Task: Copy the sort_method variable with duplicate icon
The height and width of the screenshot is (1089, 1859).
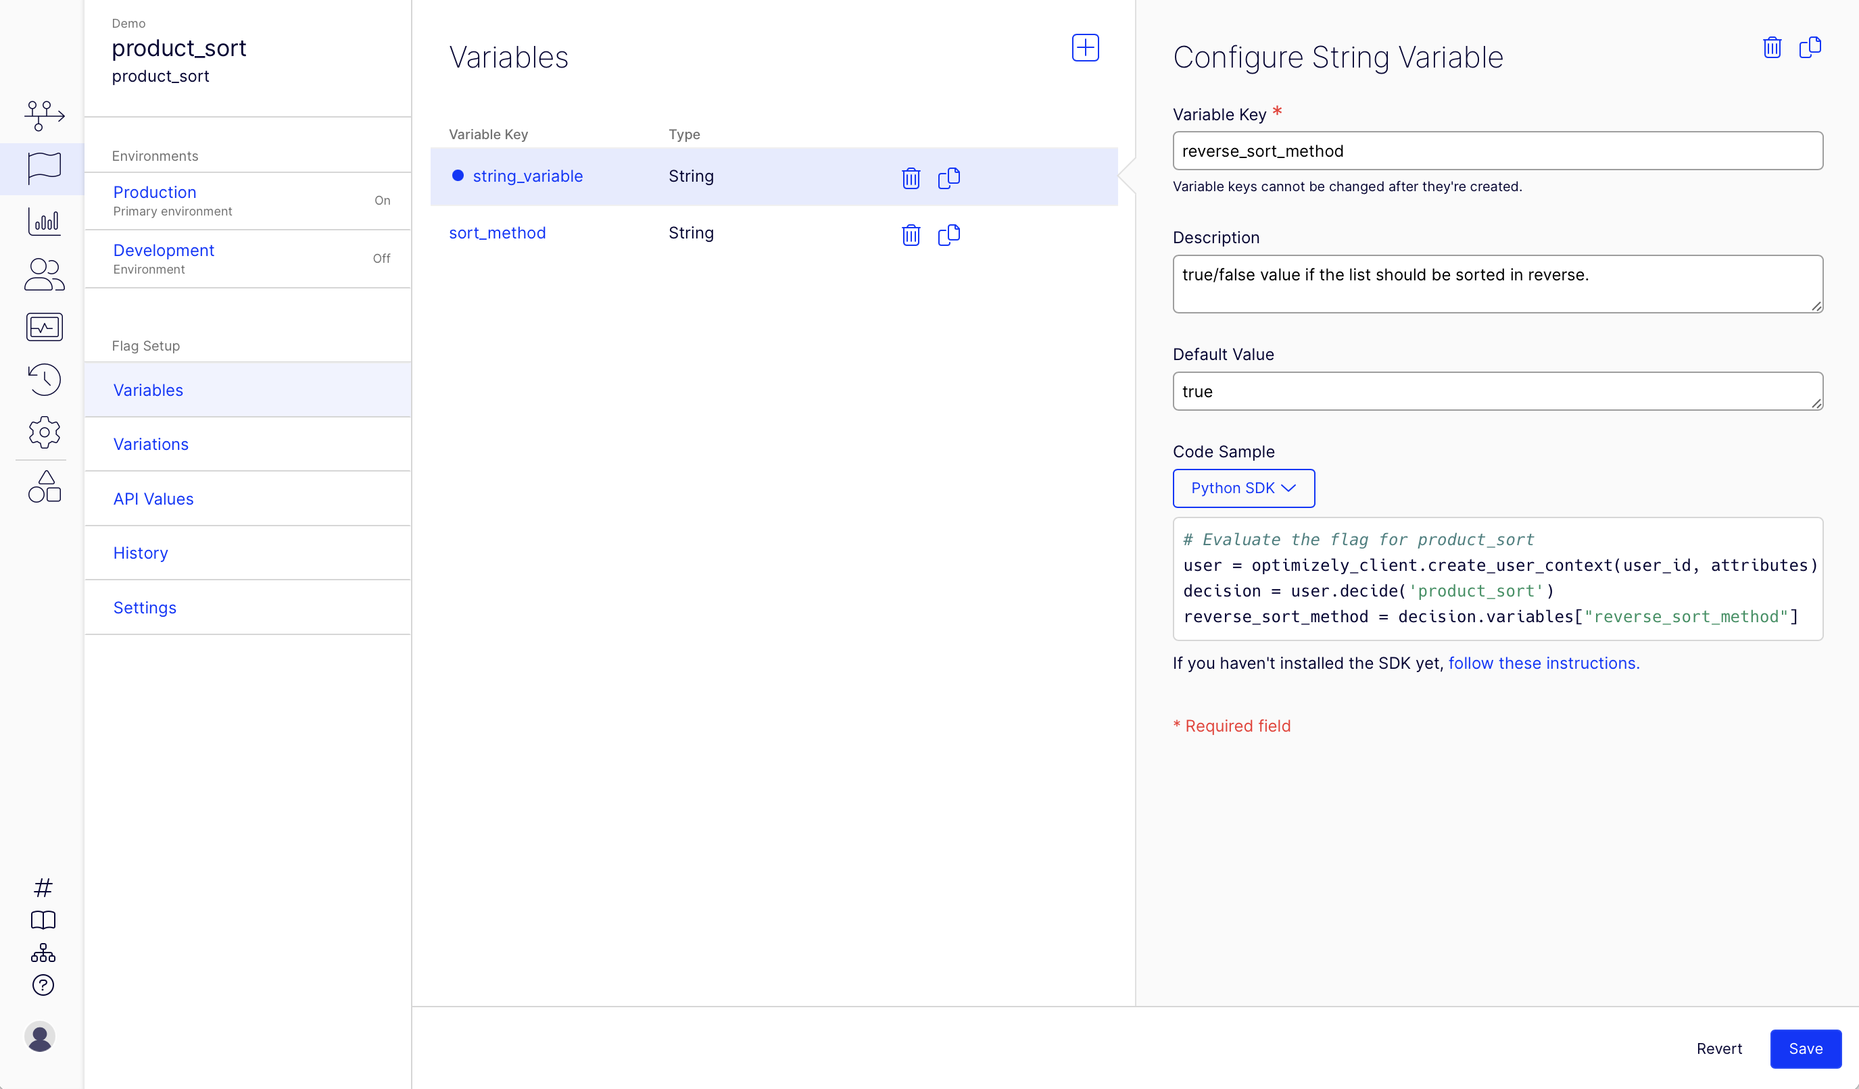Action: [948, 234]
